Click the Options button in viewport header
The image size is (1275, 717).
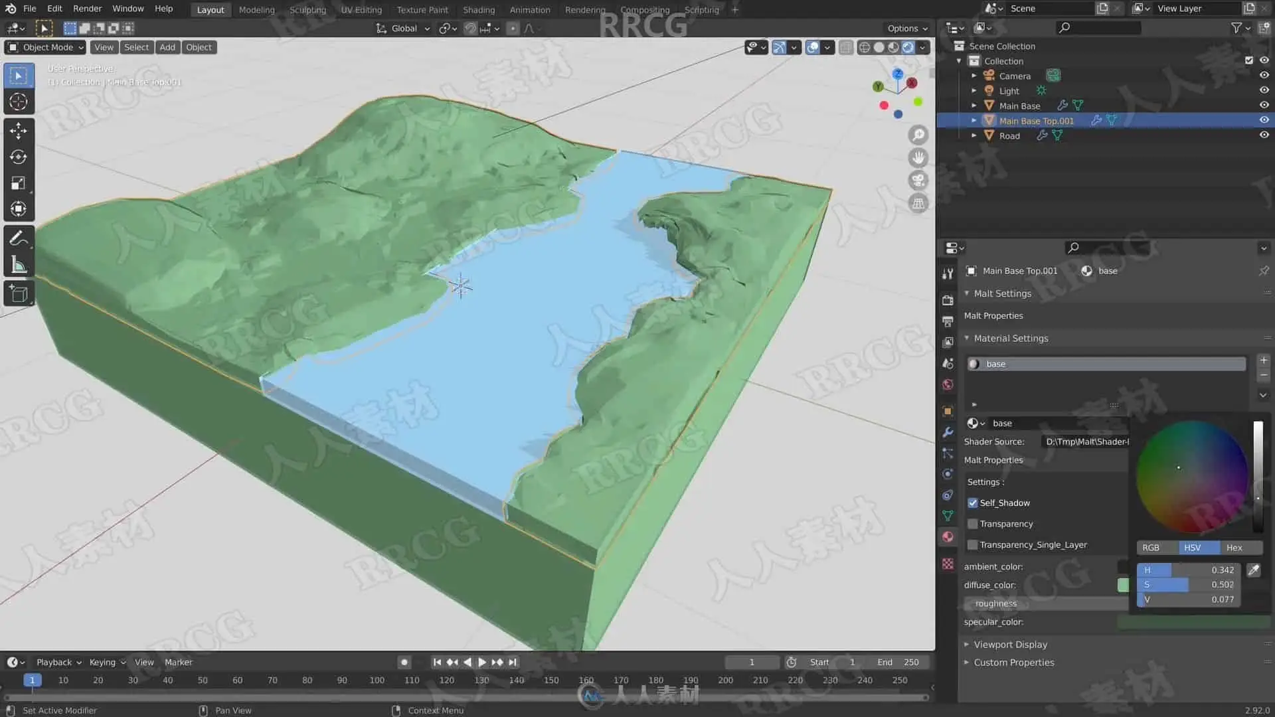coord(907,29)
